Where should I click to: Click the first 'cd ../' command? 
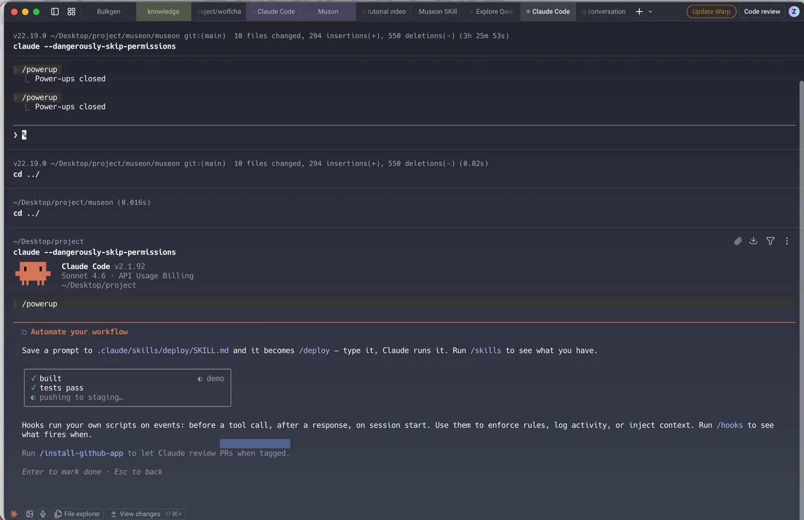(x=26, y=174)
